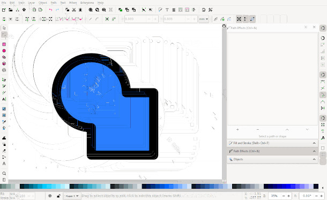This screenshot has width=327, height=200.
Task: Undo the last action
Action: (50, 10)
